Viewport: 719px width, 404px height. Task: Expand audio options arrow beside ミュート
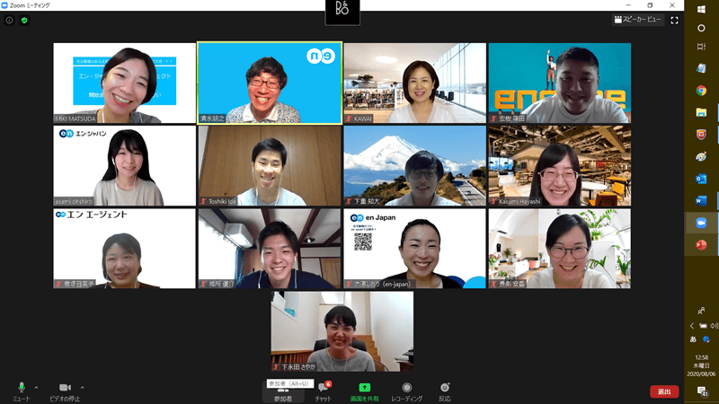pos(36,388)
